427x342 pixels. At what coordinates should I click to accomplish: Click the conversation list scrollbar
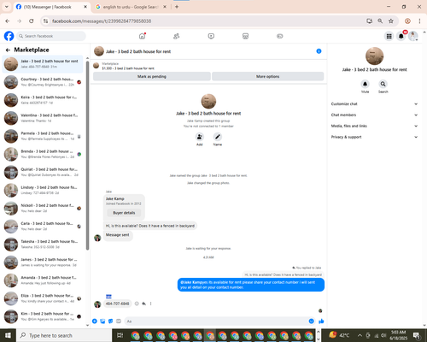(x=87, y=156)
